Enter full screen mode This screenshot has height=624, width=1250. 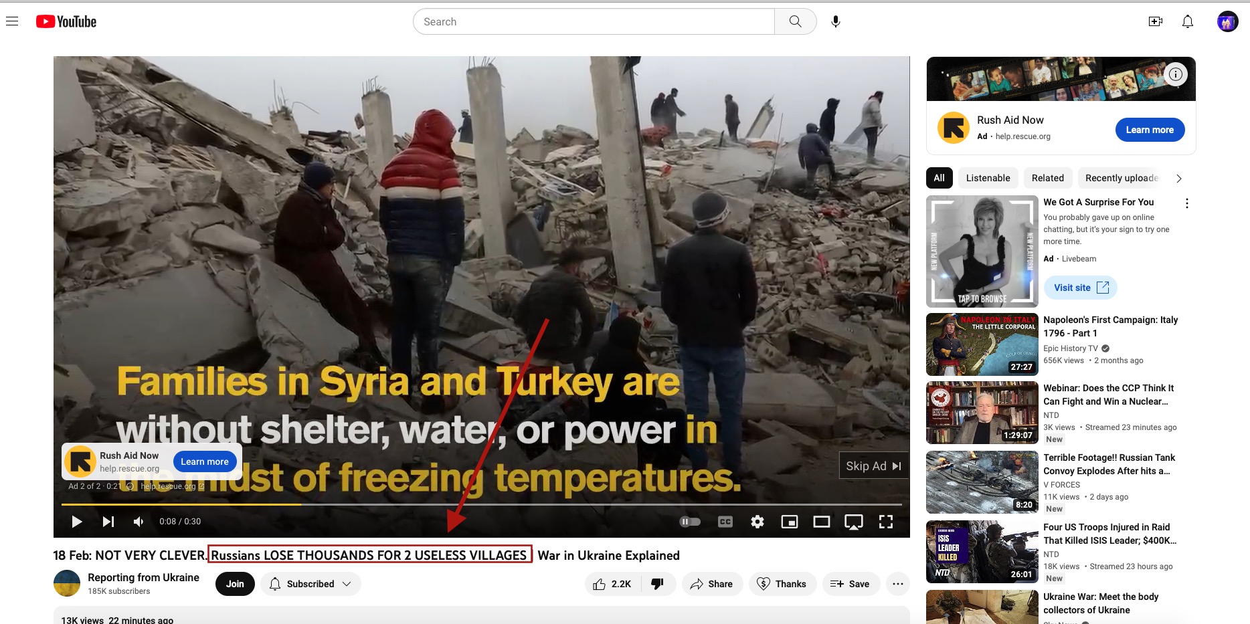tap(886, 522)
